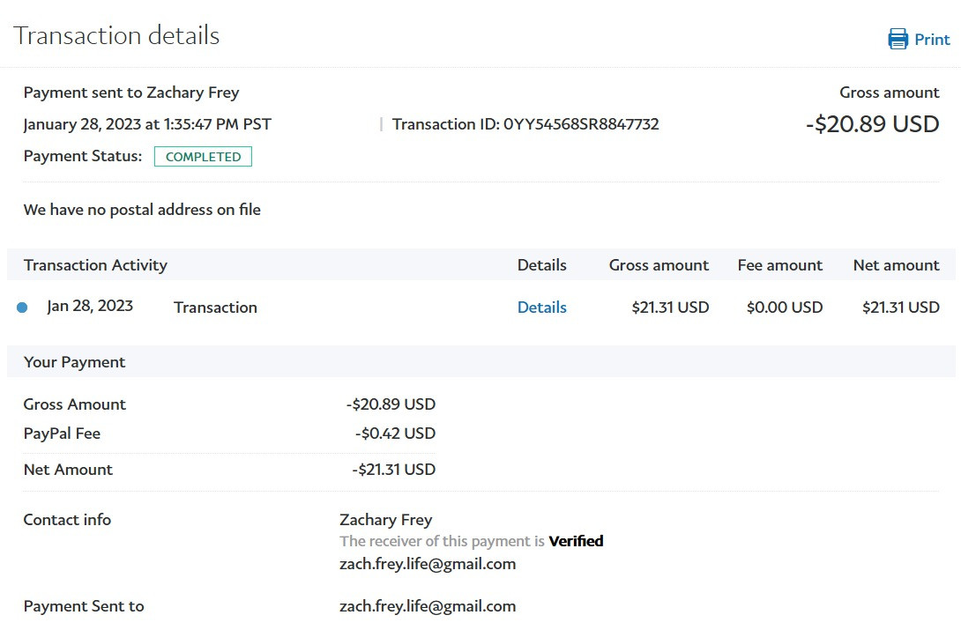The image size is (961, 630).
Task: Click the Verified receiver status text
Action: (x=576, y=541)
